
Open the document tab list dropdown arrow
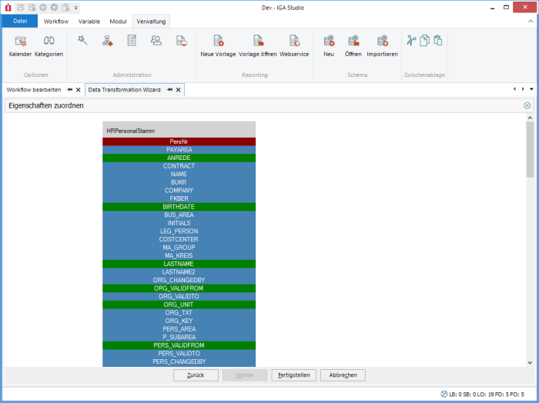click(531, 89)
